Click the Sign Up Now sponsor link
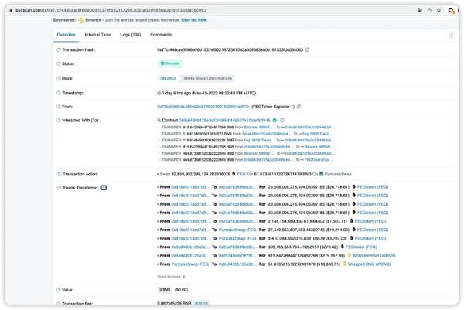 click(195, 19)
